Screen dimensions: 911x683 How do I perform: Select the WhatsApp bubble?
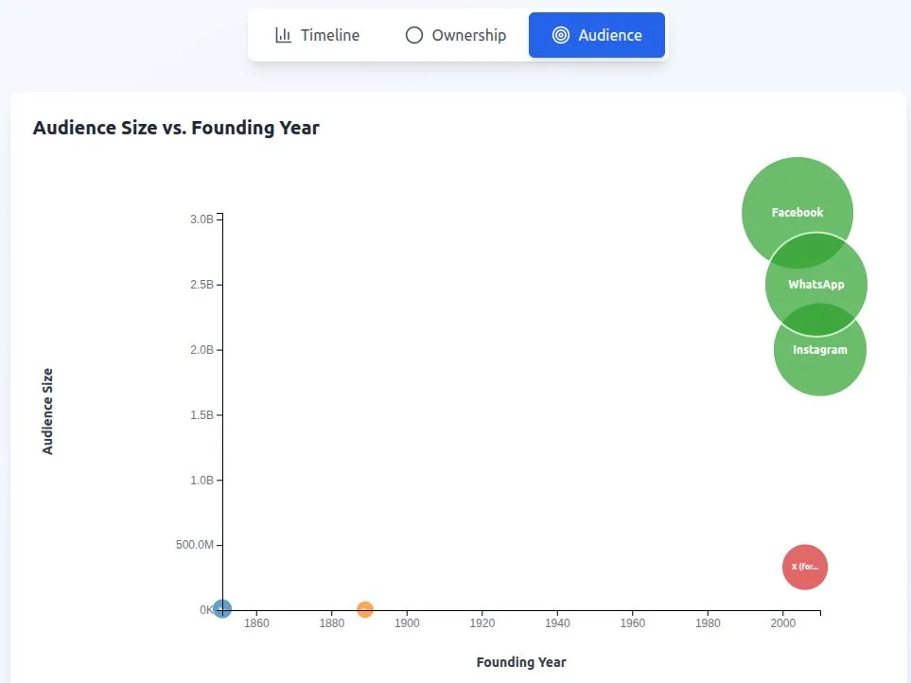pos(815,284)
